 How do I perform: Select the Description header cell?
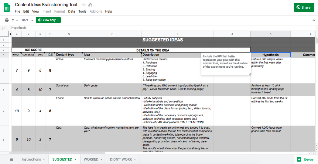click(x=171, y=55)
